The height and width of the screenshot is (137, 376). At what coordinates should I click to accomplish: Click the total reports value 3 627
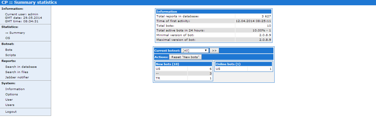266,16
